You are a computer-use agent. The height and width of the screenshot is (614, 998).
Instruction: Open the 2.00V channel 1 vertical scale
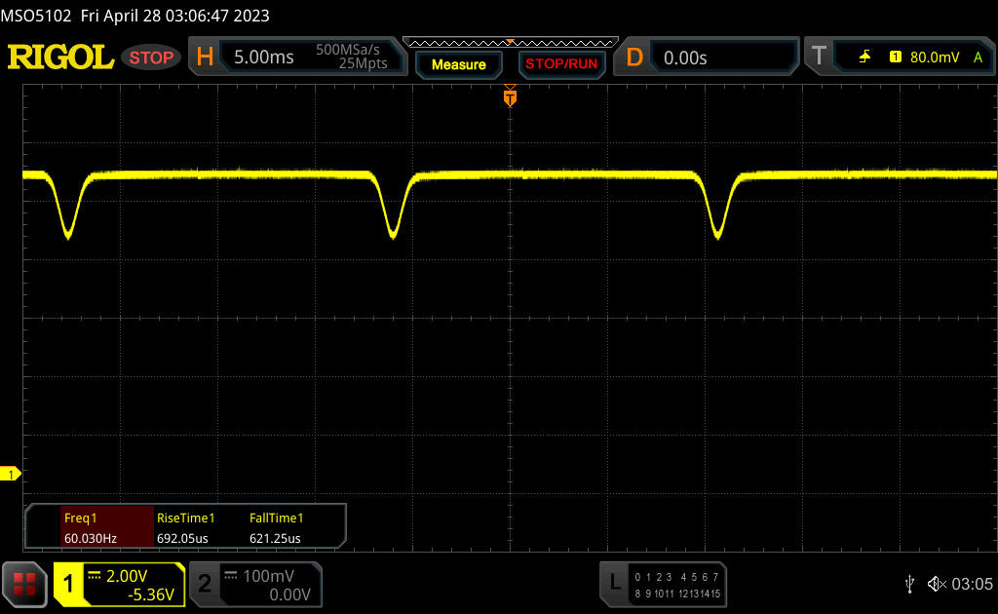tap(132, 576)
